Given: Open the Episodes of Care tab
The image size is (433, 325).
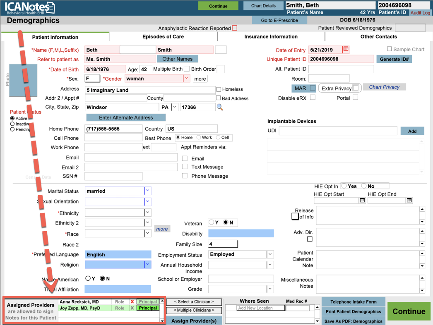Looking at the screenshot, I should [x=163, y=37].
